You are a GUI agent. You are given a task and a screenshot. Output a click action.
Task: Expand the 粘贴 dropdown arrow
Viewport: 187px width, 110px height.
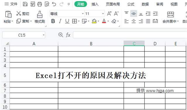12,21
